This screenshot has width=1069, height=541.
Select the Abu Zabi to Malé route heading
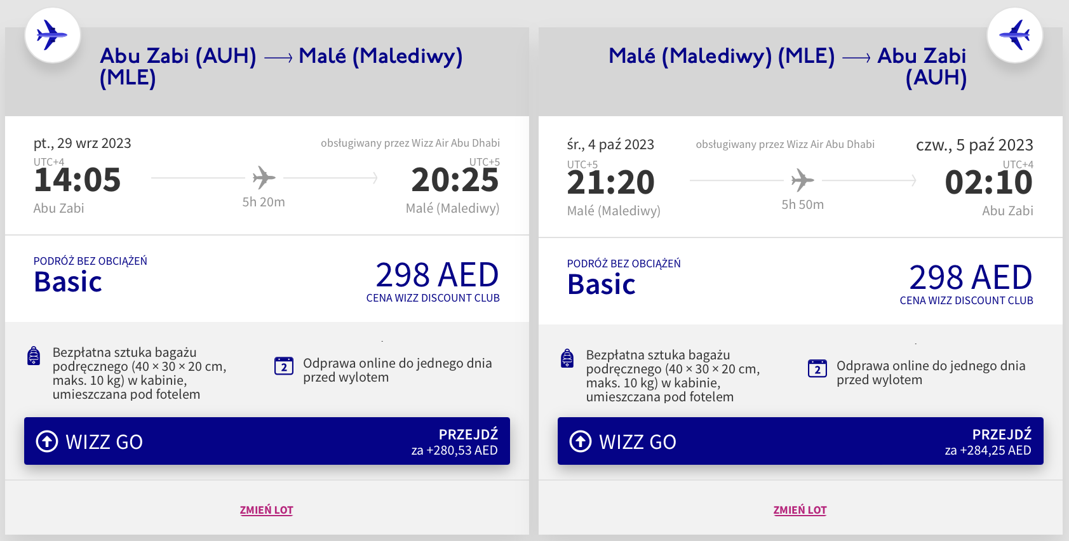click(x=281, y=66)
